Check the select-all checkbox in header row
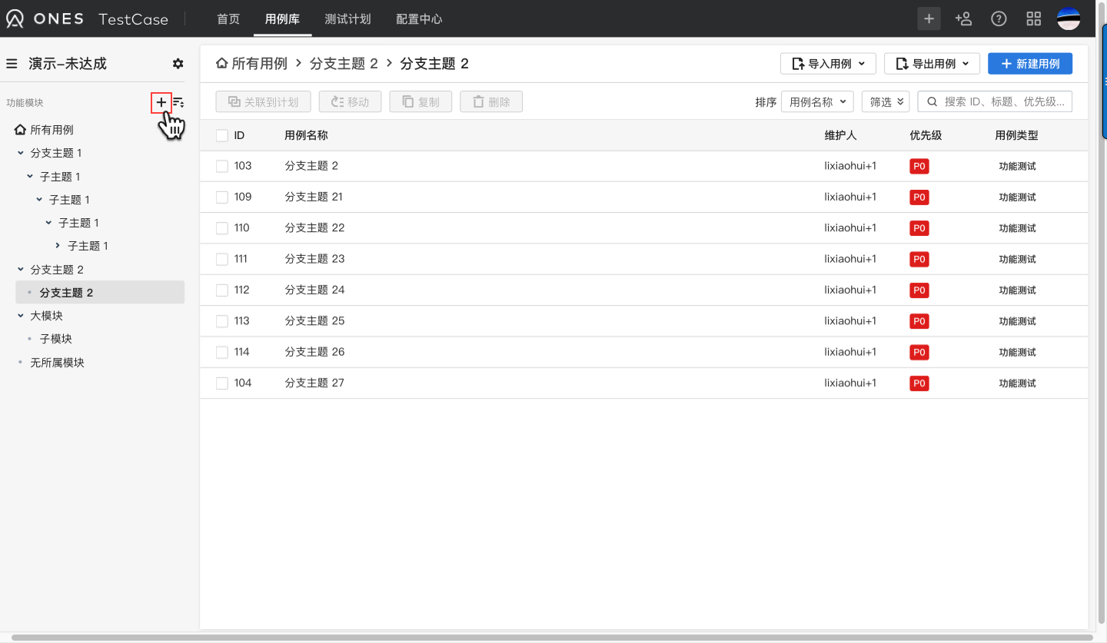Image resolution: width=1107 pixels, height=643 pixels. click(x=222, y=135)
